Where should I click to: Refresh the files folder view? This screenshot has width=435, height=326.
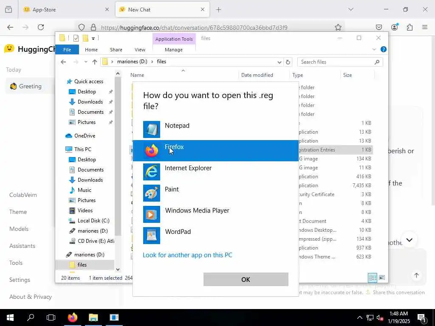tap(288, 62)
